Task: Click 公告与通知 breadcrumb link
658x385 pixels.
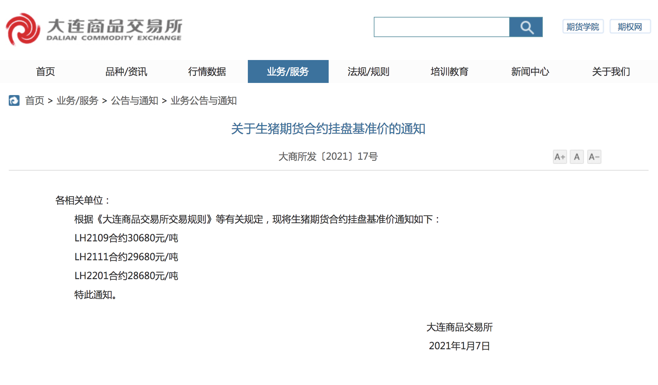Action: click(x=135, y=100)
